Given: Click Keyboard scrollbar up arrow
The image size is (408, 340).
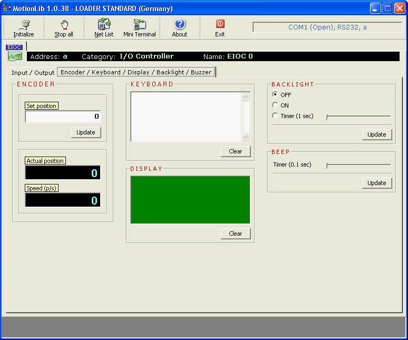Looking at the screenshot, I should click(x=245, y=97).
